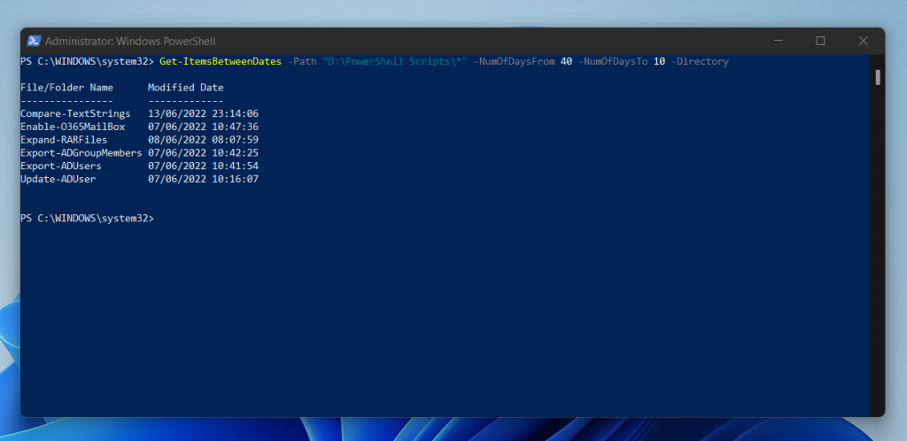
Task: Click the date 13/06/2022 23:14:06
Action: 203,114
